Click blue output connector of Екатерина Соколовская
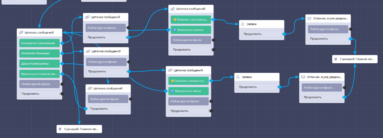 [x=61, y=43]
